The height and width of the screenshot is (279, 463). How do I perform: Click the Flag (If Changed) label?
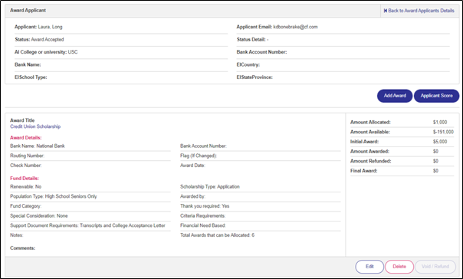(199, 156)
